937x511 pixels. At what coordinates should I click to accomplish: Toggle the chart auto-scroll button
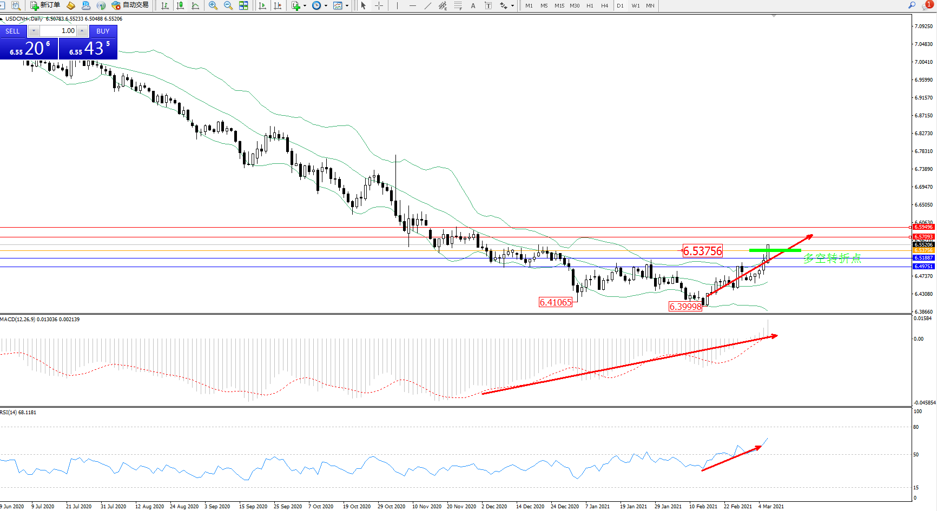[262, 5]
